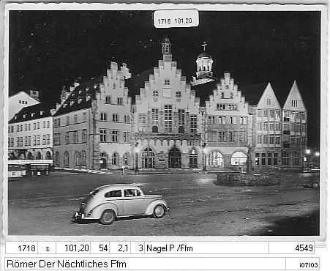
Task: Click the "101,20" field in the record row
Action: point(73,248)
